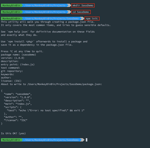Viewport: 150px width, 148px height.
Task: Click the 'Is this OK? (yes)' line
Action: (x=13, y=133)
